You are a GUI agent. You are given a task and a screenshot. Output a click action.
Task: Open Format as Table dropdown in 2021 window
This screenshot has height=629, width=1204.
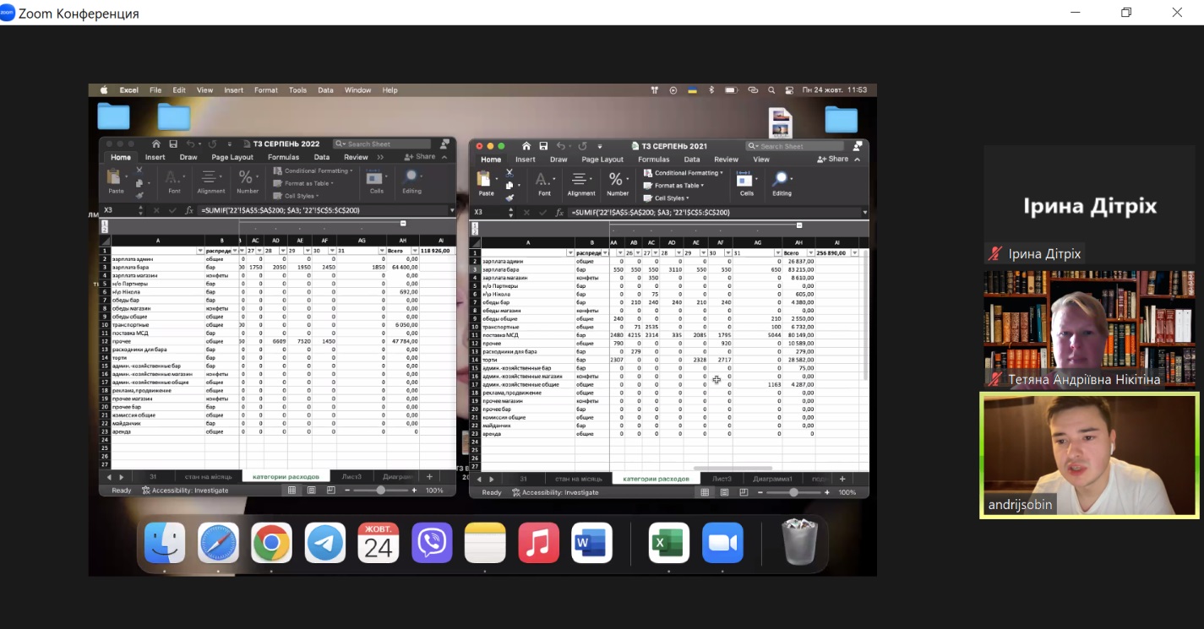(x=673, y=186)
